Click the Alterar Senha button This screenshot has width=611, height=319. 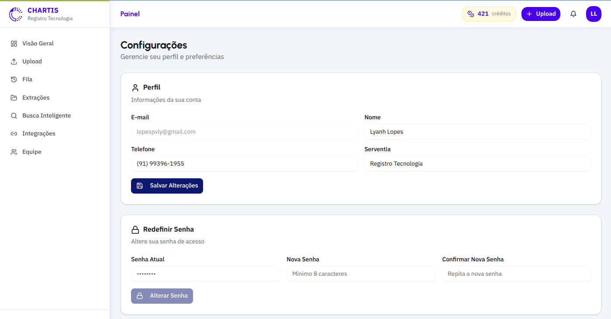pos(162,296)
